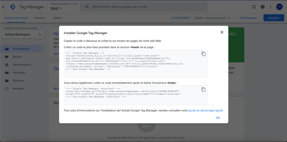Copy the head section code snippet
The height and width of the screenshot is (142, 287).
point(203,54)
